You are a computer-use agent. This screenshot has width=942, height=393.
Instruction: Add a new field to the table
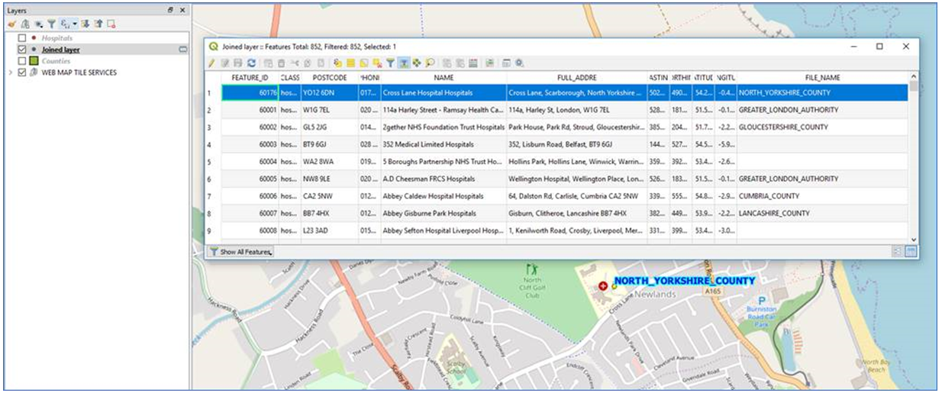(447, 63)
